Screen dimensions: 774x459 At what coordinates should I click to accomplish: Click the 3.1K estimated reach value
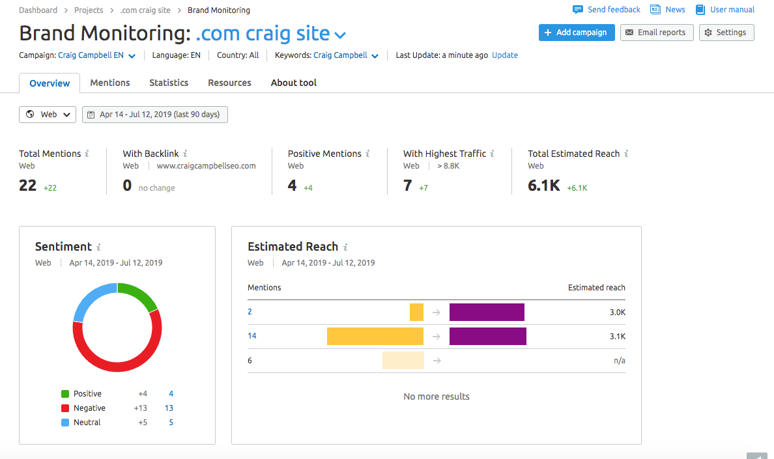pos(618,337)
